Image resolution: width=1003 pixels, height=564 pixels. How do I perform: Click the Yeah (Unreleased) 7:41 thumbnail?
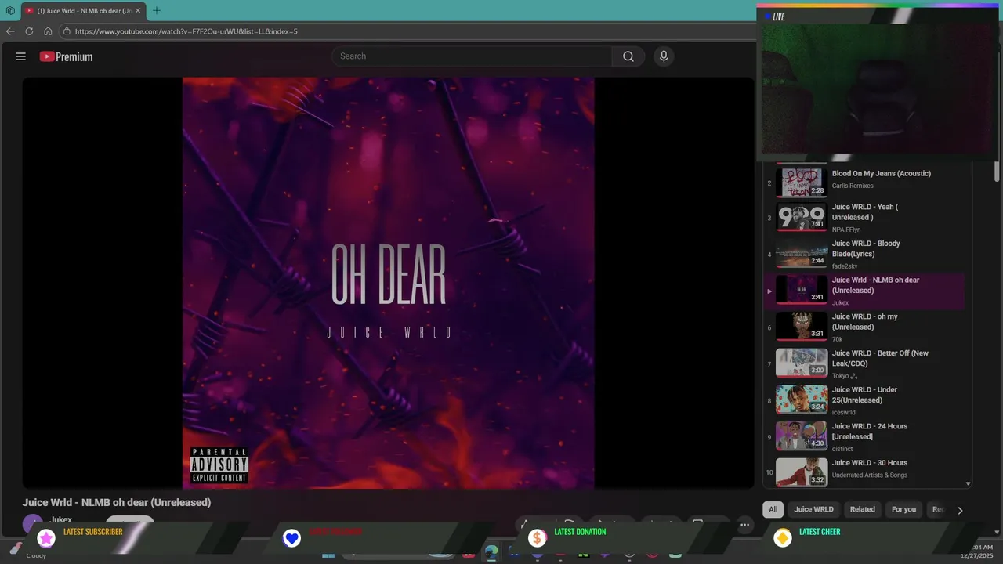coord(802,218)
